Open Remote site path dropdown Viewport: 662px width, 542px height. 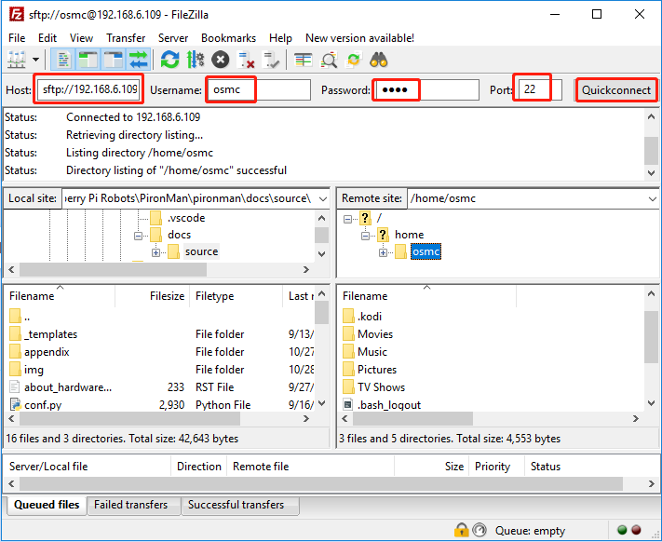[653, 198]
